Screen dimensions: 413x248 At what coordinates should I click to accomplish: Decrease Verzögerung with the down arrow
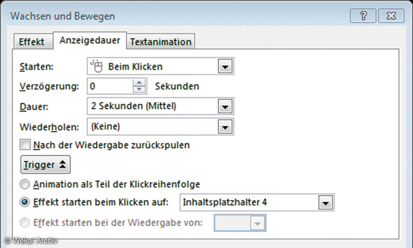pyautogui.click(x=139, y=89)
